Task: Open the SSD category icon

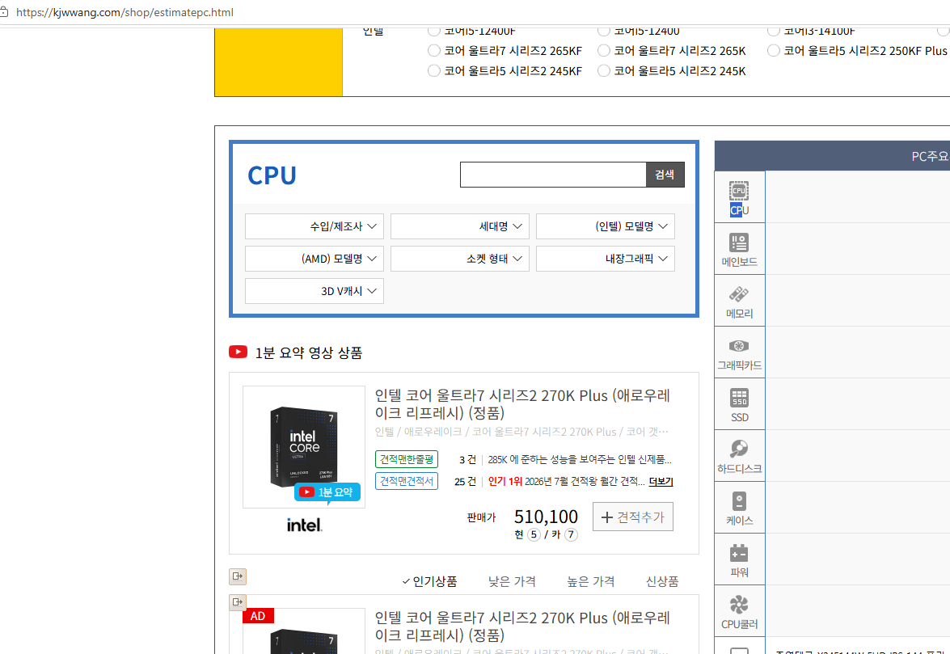Action: tap(739, 404)
